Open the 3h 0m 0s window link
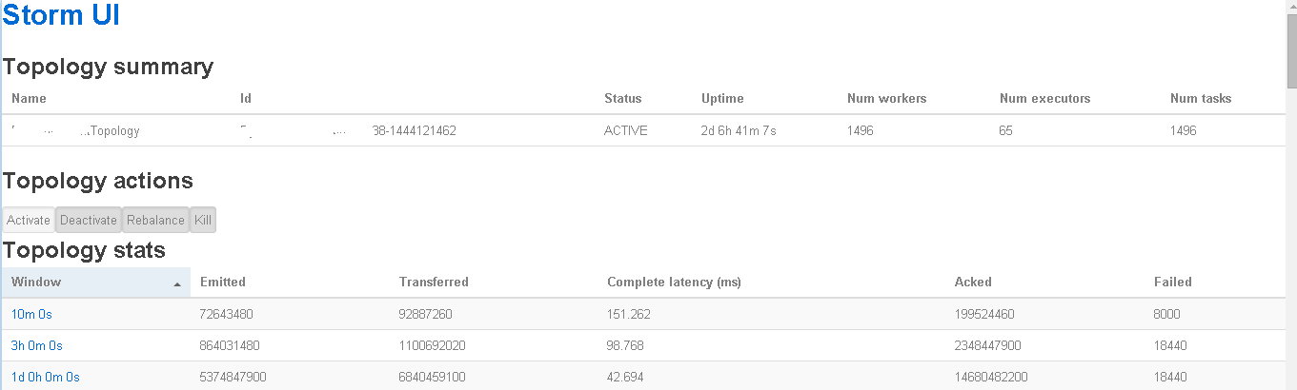 [37, 345]
